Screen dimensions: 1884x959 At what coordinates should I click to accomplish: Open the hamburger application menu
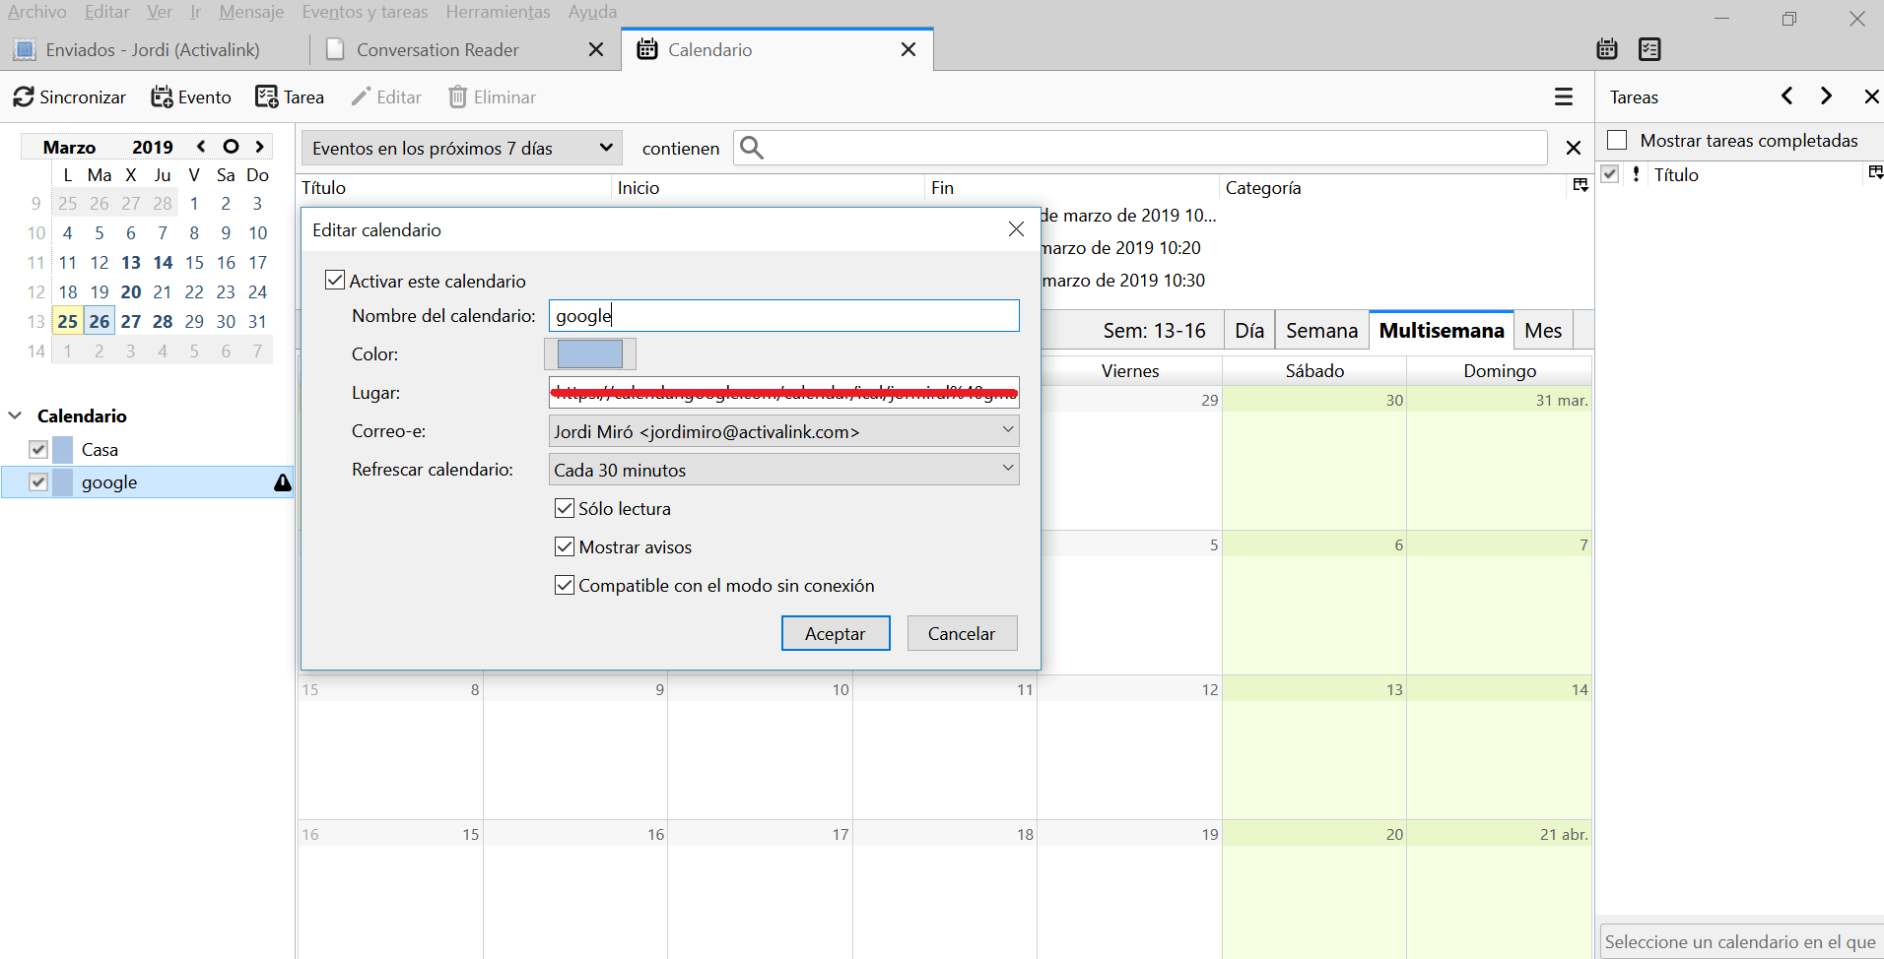point(1563,96)
